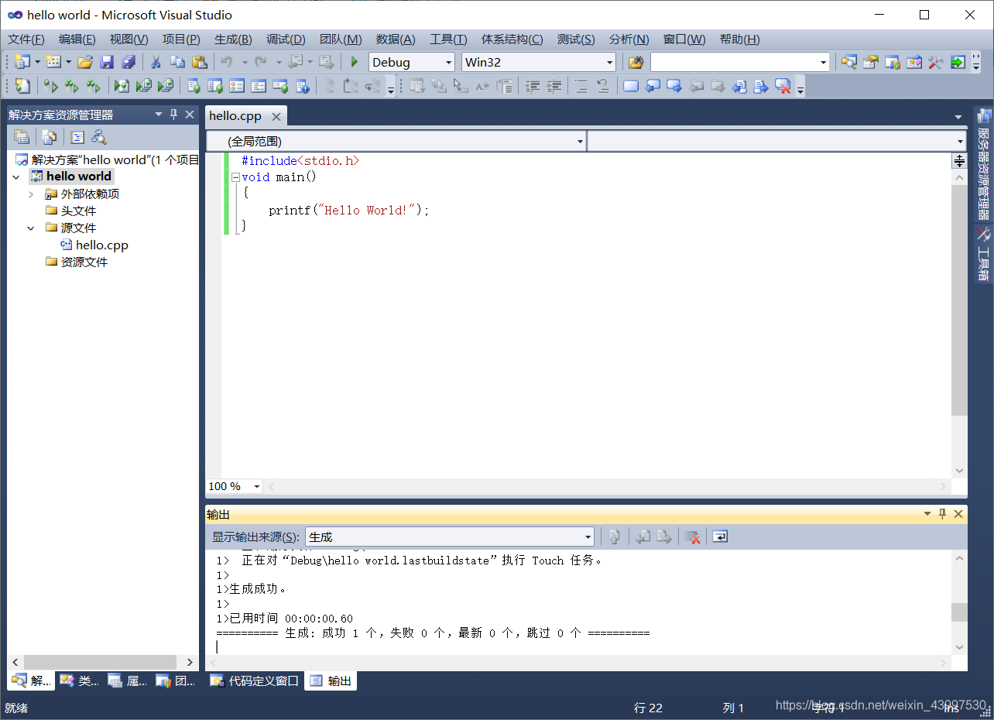The image size is (994, 720).
Task: Click Show All Files icon in Solution Explorer
Action: pos(50,138)
